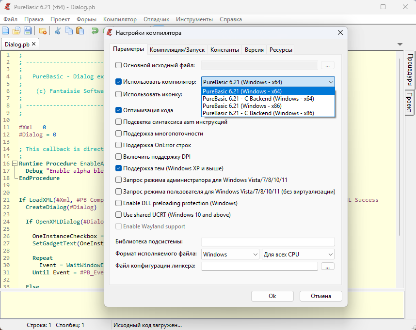This screenshot has width=416, height=330.
Task: Click the Paste clipboard icon
Action: click(x=80, y=30)
